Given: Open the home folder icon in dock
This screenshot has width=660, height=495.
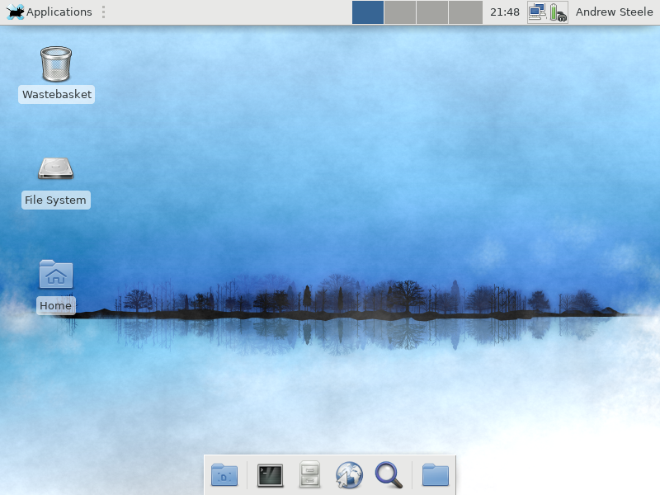Looking at the screenshot, I should (x=435, y=475).
